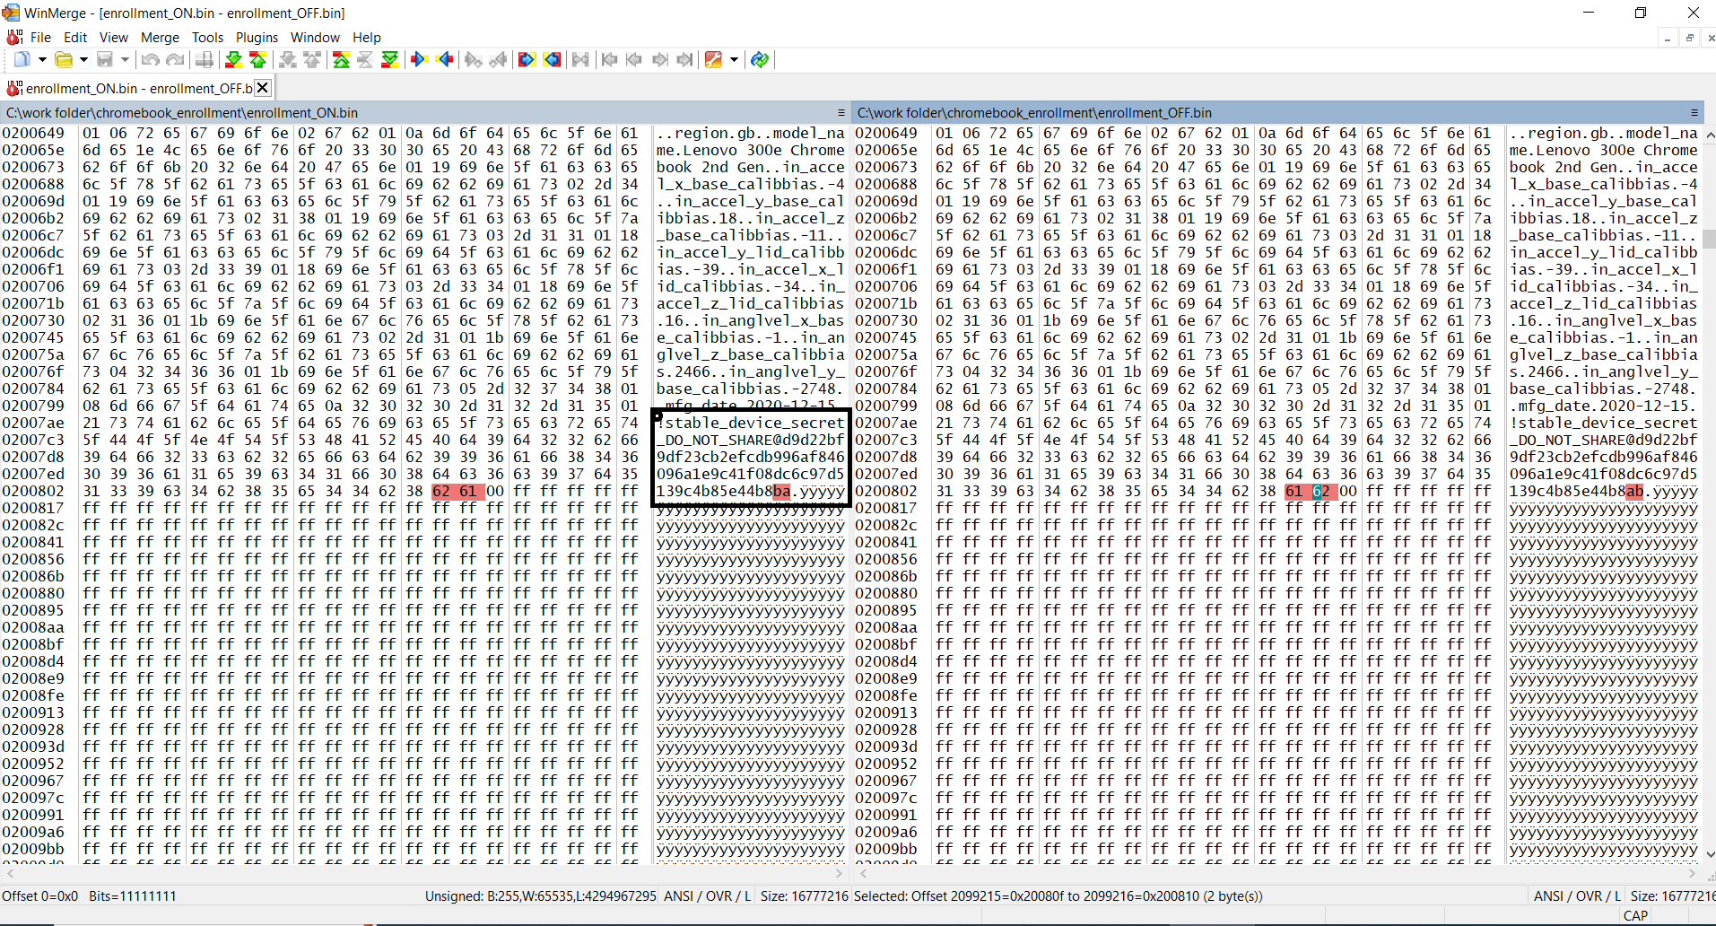Open the View menu
The width and height of the screenshot is (1716, 926).
pyautogui.click(x=114, y=38)
